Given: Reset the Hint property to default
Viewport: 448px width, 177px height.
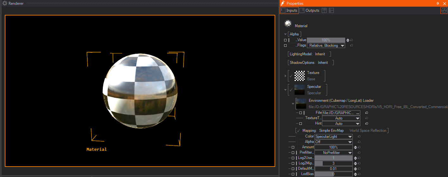Looking at the screenshot, I should (x=366, y=124).
